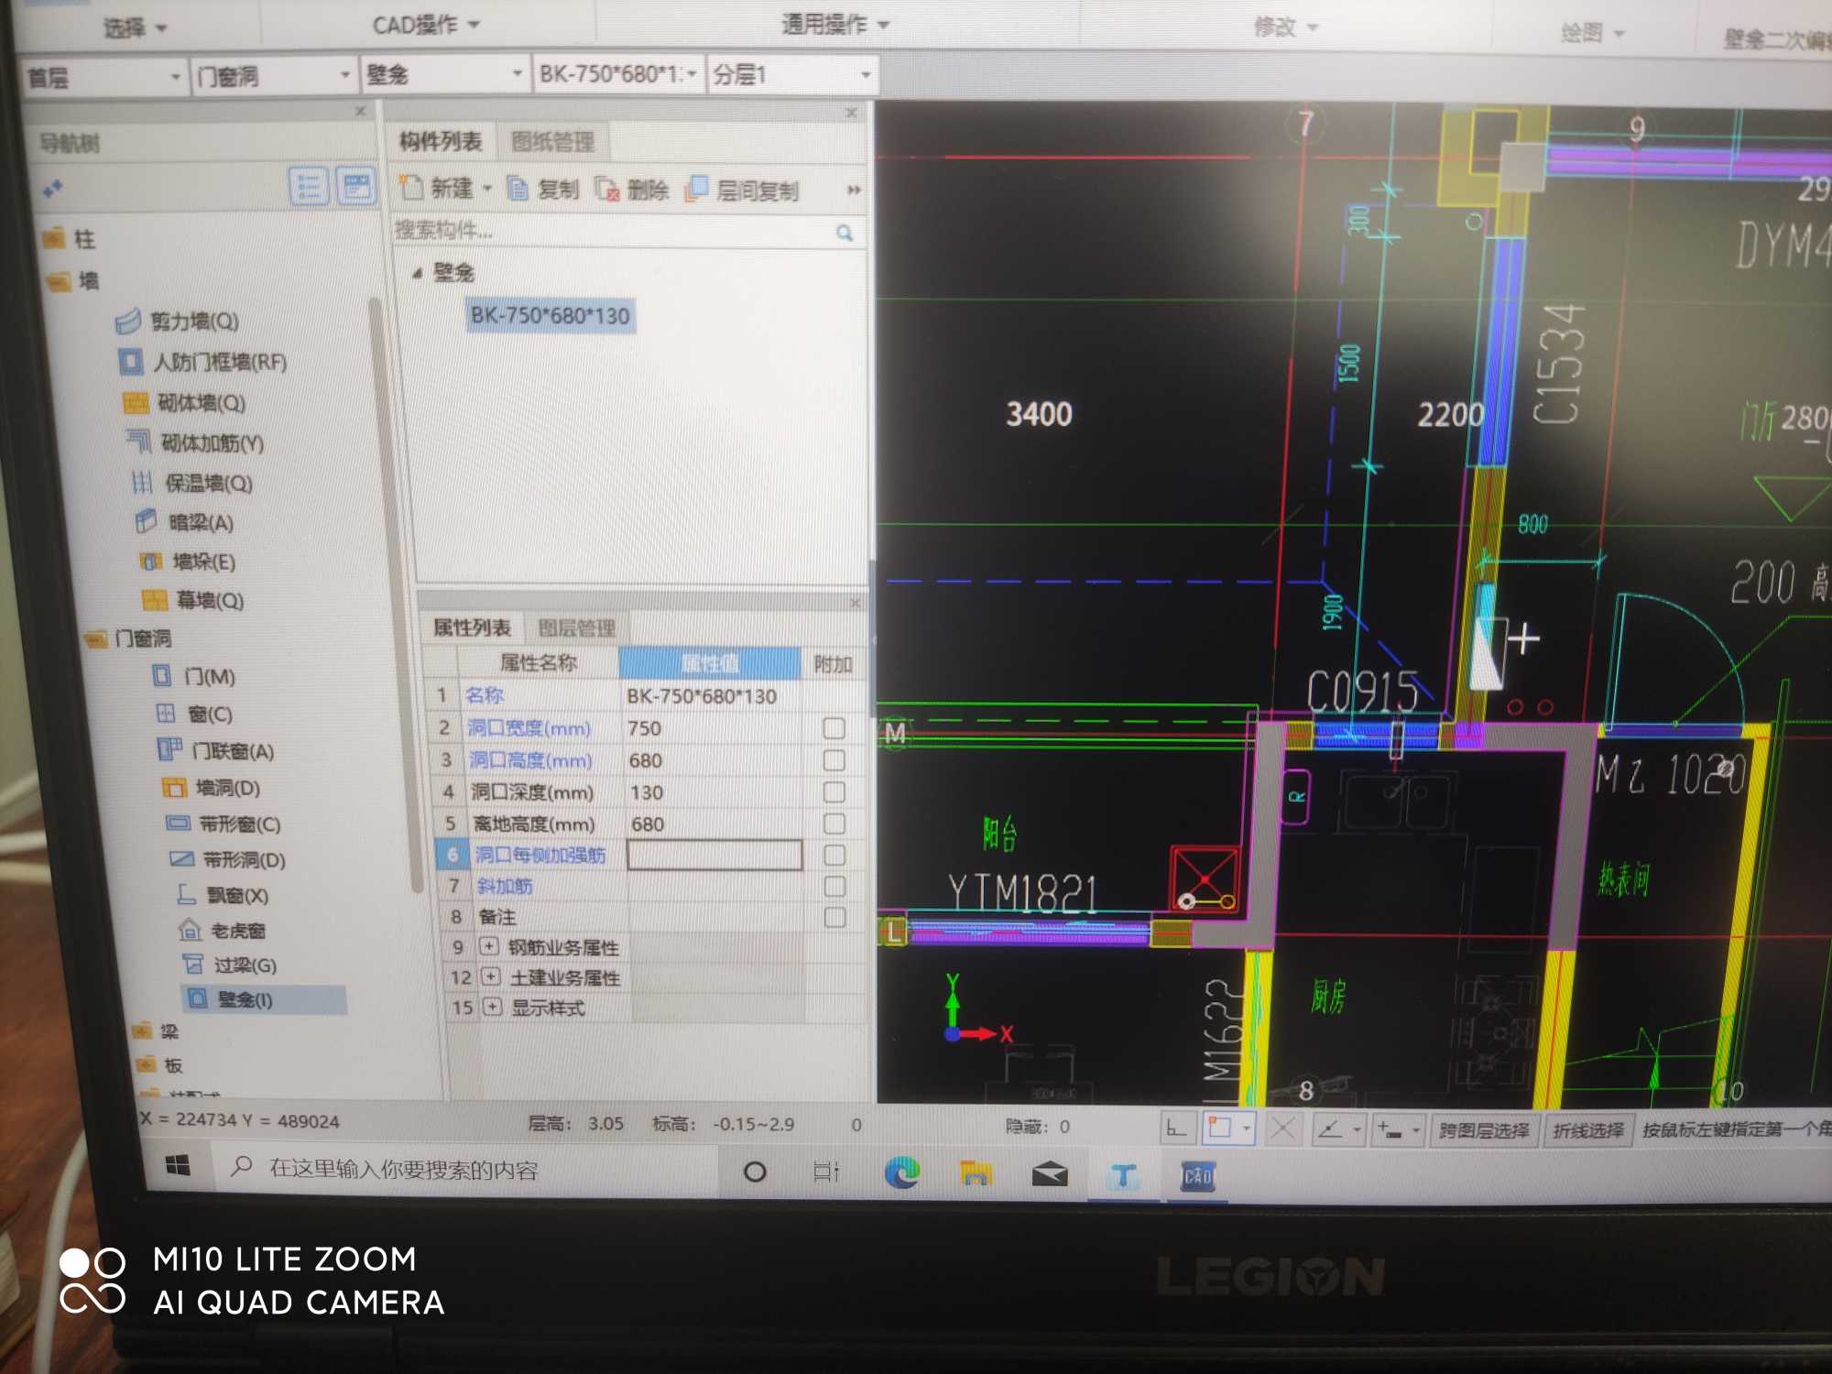Image resolution: width=1832 pixels, height=1374 pixels.
Task: Click the 带形窗(C) icon
Action: click(x=178, y=823)
